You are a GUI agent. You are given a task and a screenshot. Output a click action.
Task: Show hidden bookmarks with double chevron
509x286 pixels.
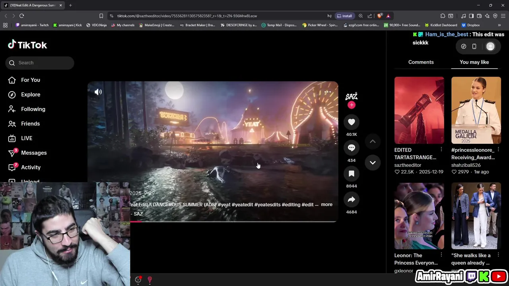[x=499, y=25]
